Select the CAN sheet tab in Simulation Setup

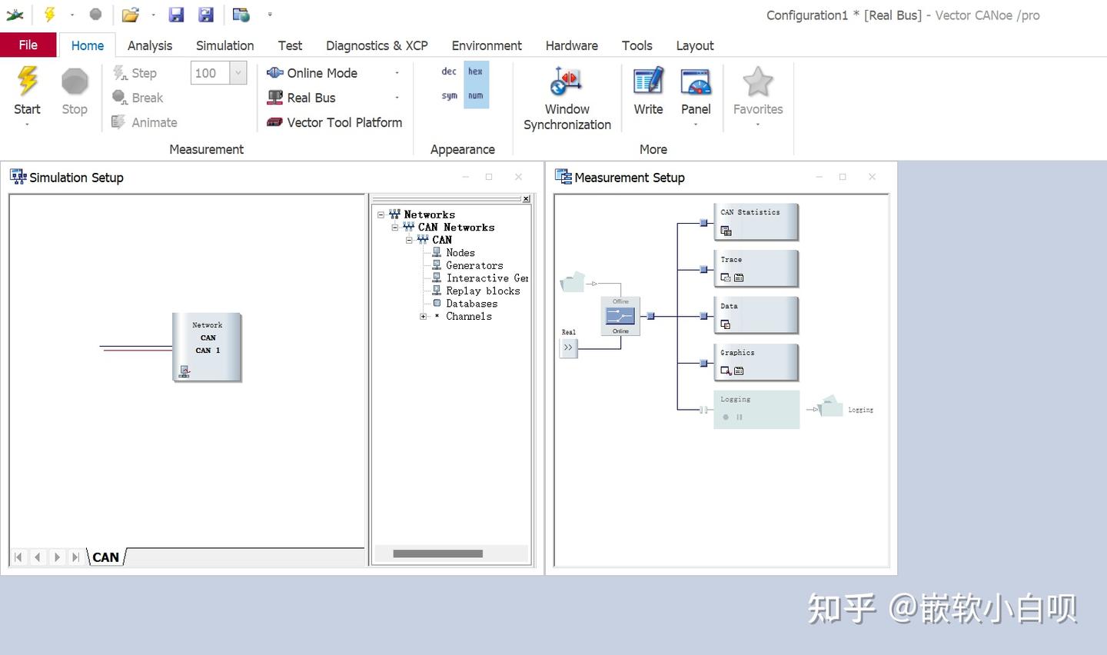[106, 557]
